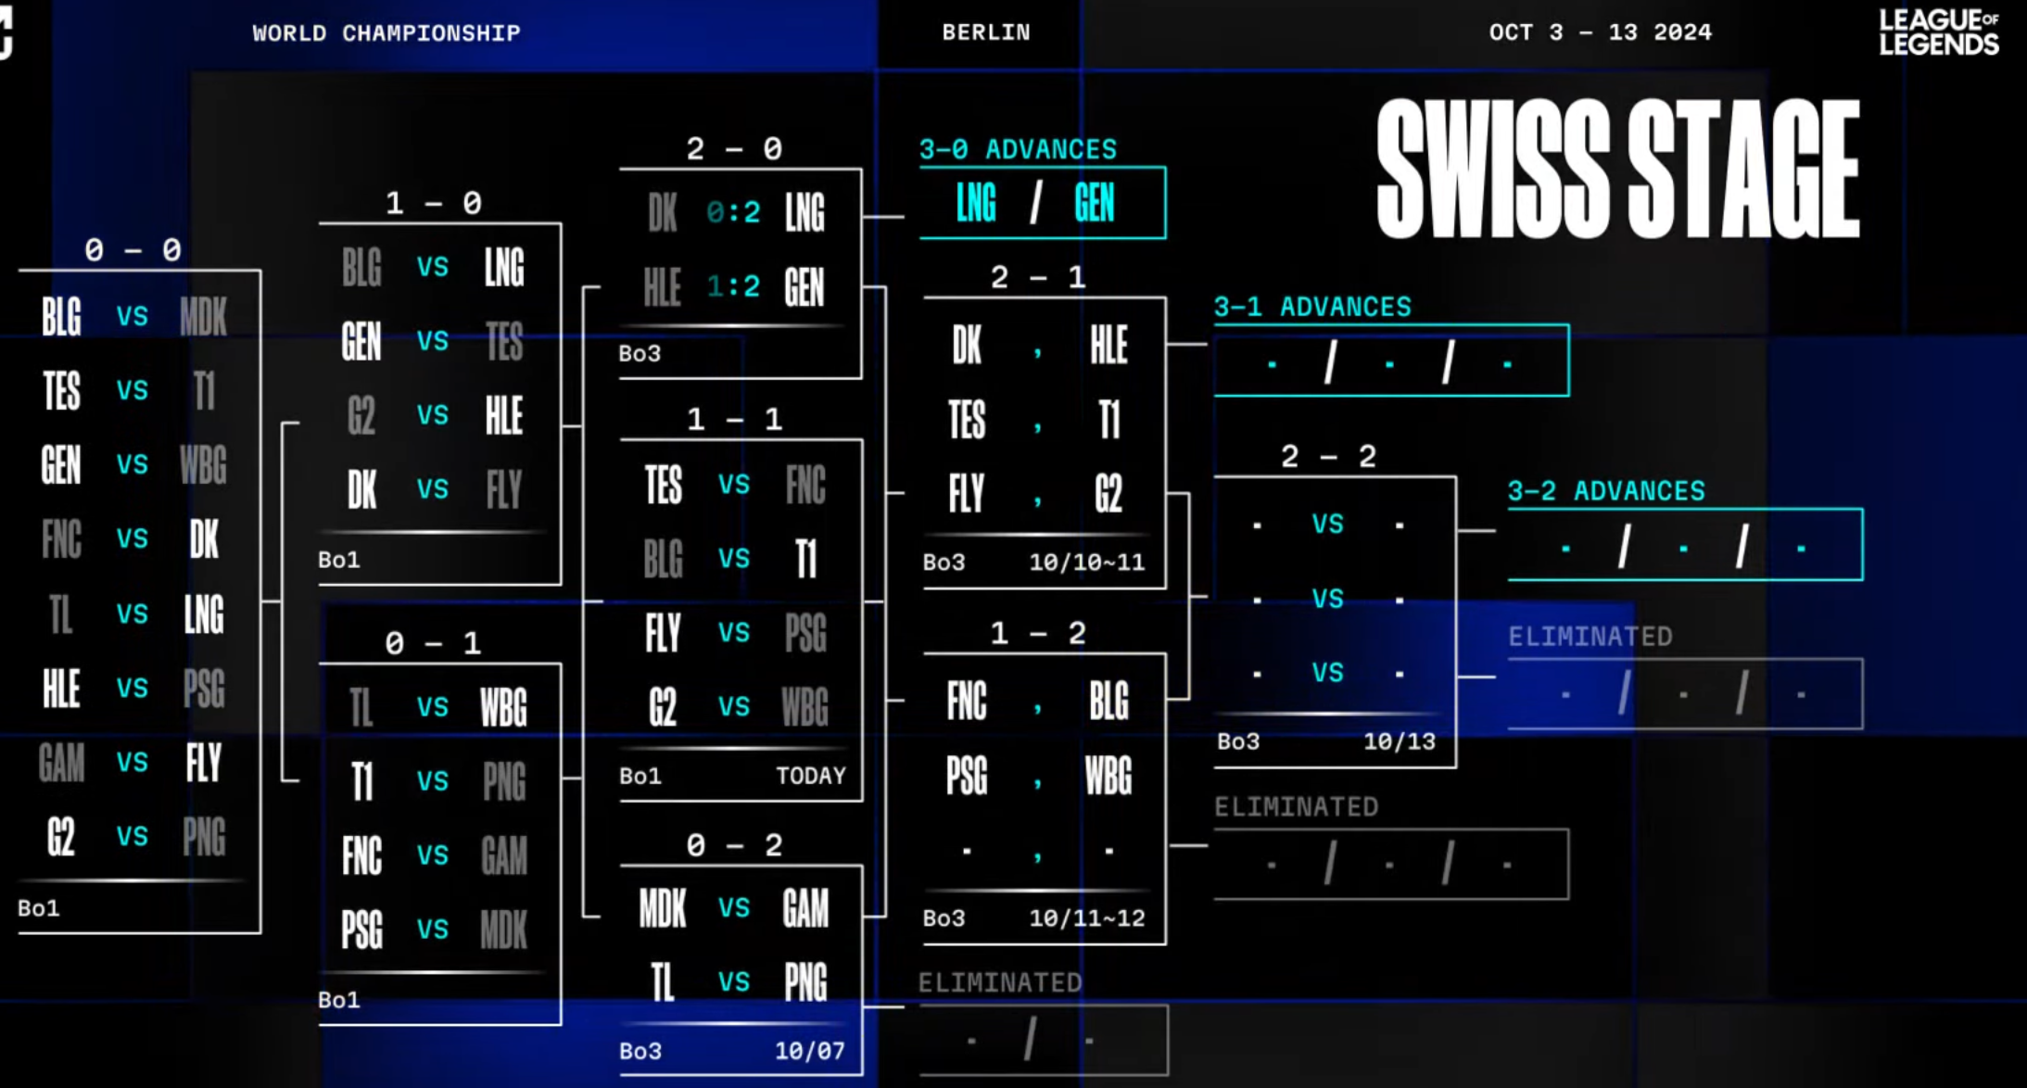Click the 3-1 ADVANCES heading

pyautogui.click(x=1312, y=307)
